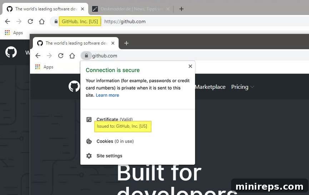Go back in the rear browser window
The height and width of the screenshot is (195, 309).
pos(8,21)
